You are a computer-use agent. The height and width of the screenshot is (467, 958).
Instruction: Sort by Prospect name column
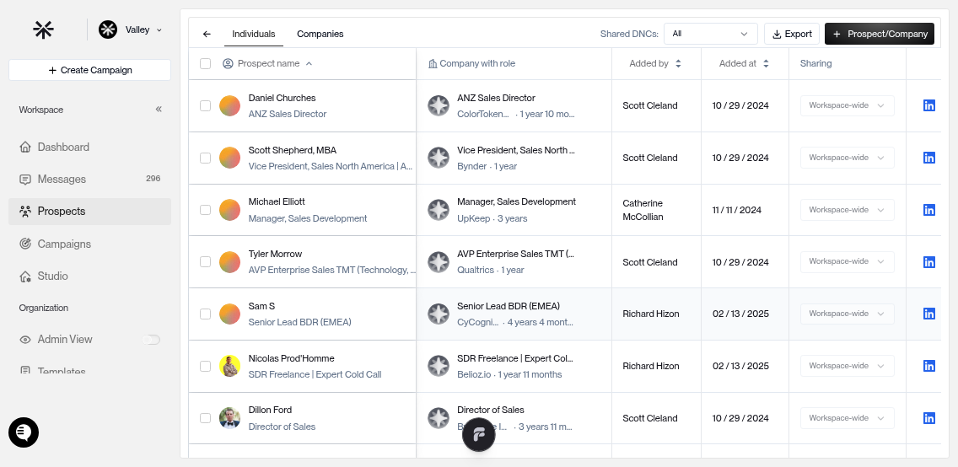click(268, 63)
